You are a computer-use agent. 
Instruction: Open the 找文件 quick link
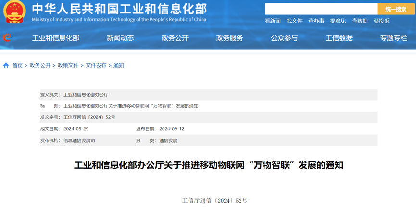(294, 21)
